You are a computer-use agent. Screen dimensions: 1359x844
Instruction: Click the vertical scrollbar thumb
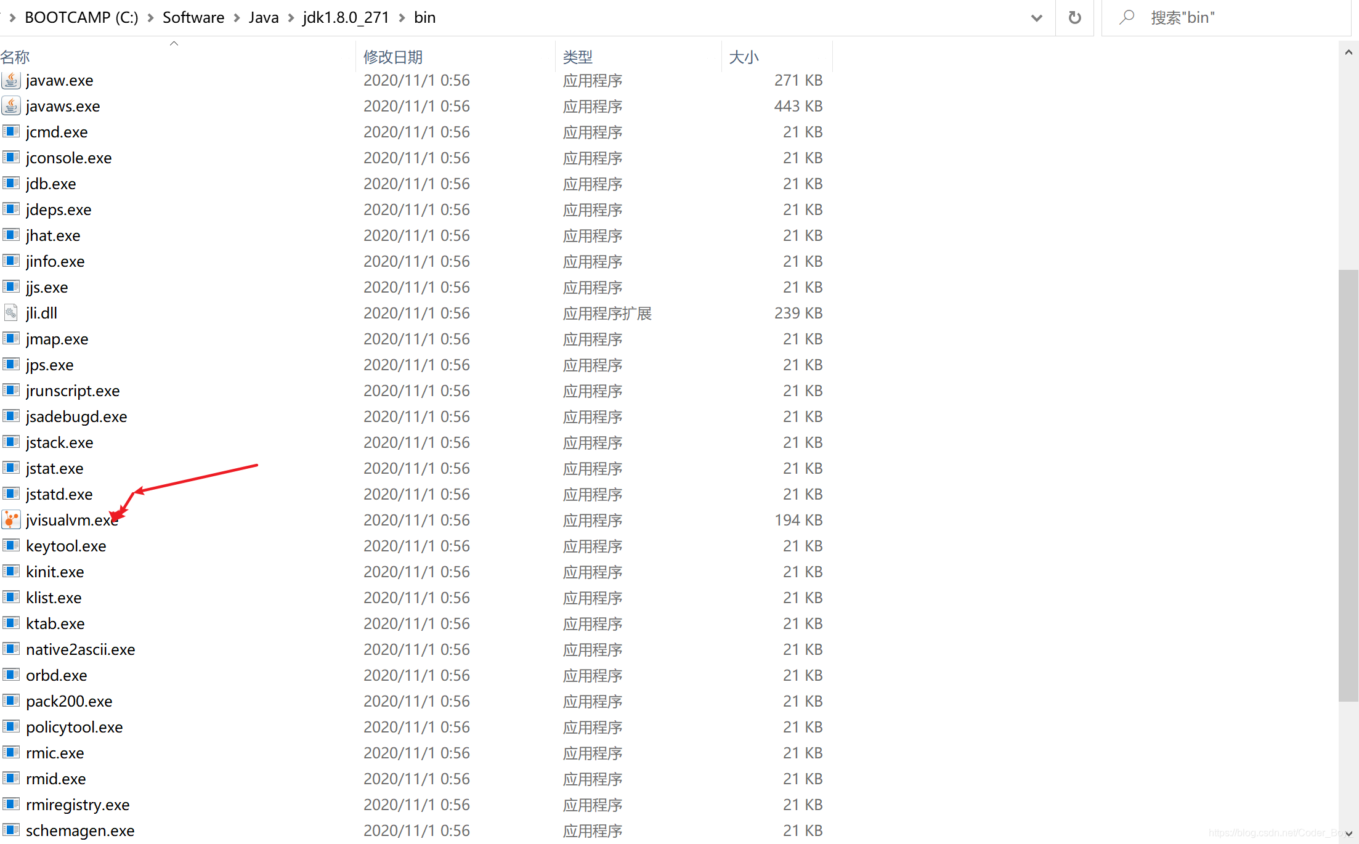click(x=1349, y=484)
